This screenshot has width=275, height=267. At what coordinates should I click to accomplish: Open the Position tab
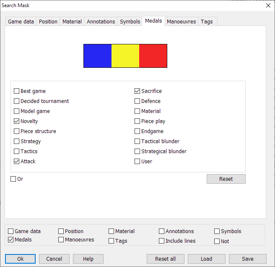coord(48,21)
